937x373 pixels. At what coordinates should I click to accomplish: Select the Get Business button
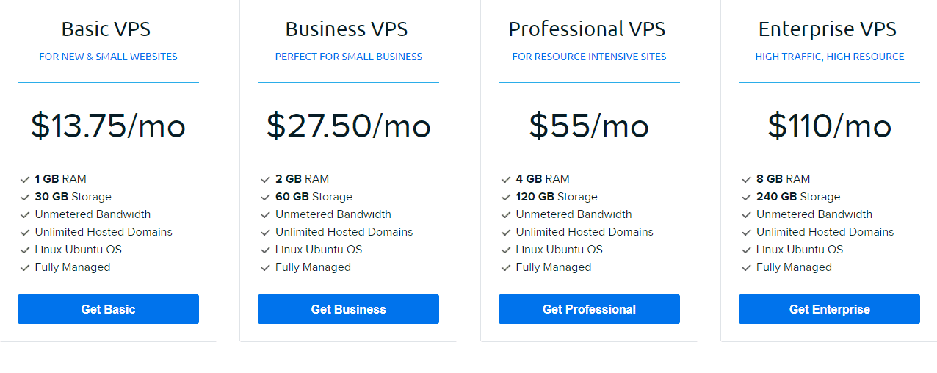tap(348, 309)
